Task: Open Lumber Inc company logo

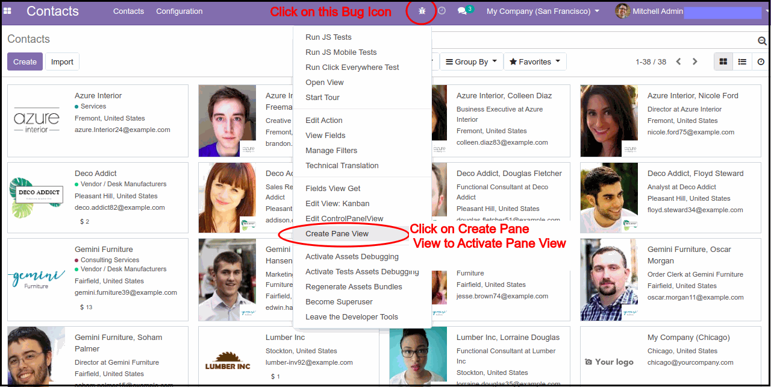Action: [228, 360]
